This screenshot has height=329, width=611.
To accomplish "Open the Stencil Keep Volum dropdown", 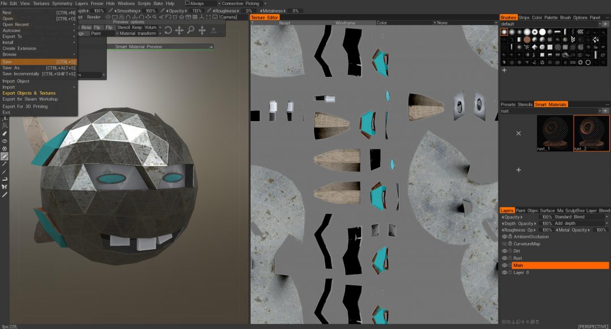I will 139,27.
